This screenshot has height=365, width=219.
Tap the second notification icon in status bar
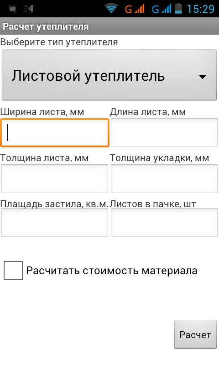point(29,9)
